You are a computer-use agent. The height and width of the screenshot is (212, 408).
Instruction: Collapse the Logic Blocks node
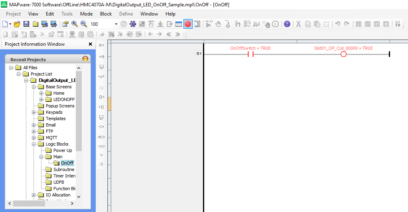(34, 144)
